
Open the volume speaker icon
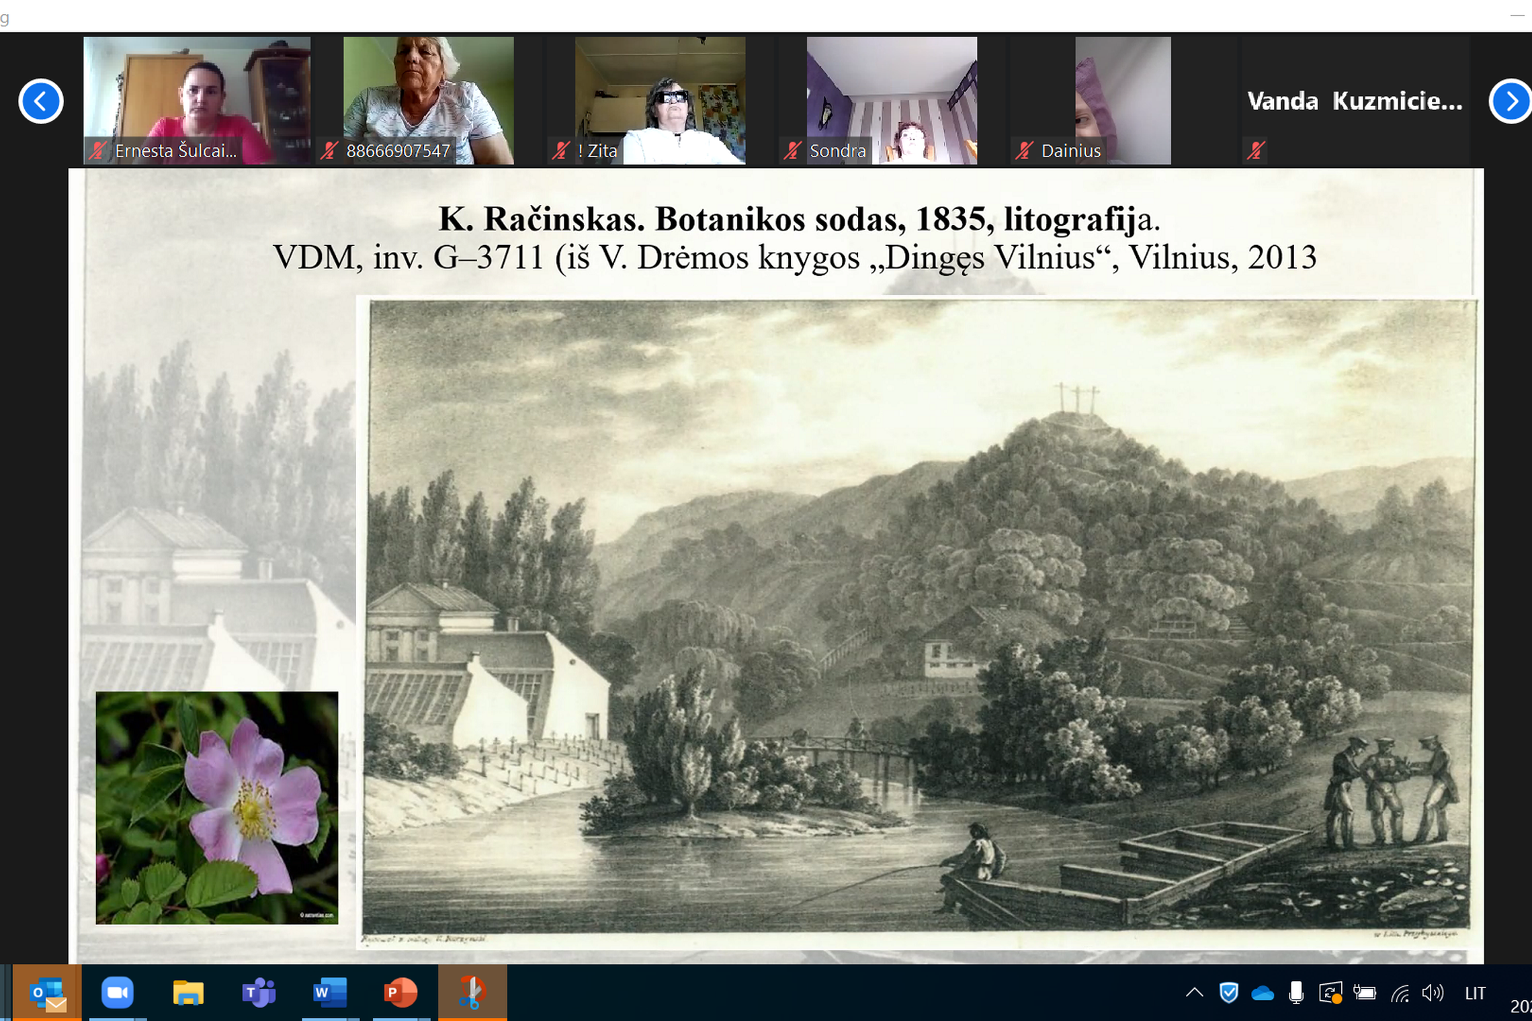(x=1433, y=993)
